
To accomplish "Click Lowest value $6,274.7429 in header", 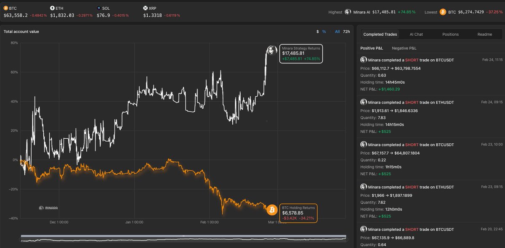I will coord(472,12).
